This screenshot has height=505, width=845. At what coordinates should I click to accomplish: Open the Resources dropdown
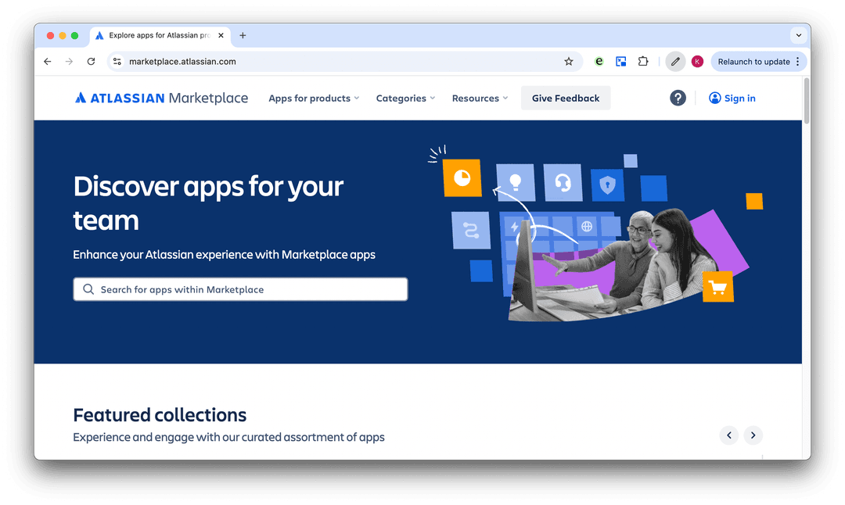pos(479,98)
